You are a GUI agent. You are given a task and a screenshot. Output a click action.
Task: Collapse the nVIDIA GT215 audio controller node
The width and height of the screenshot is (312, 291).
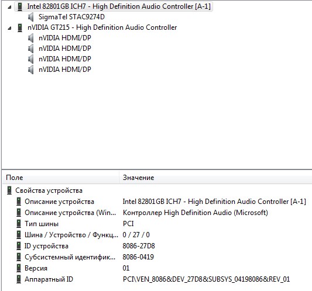pyautogui.click(x=9, y=29)
